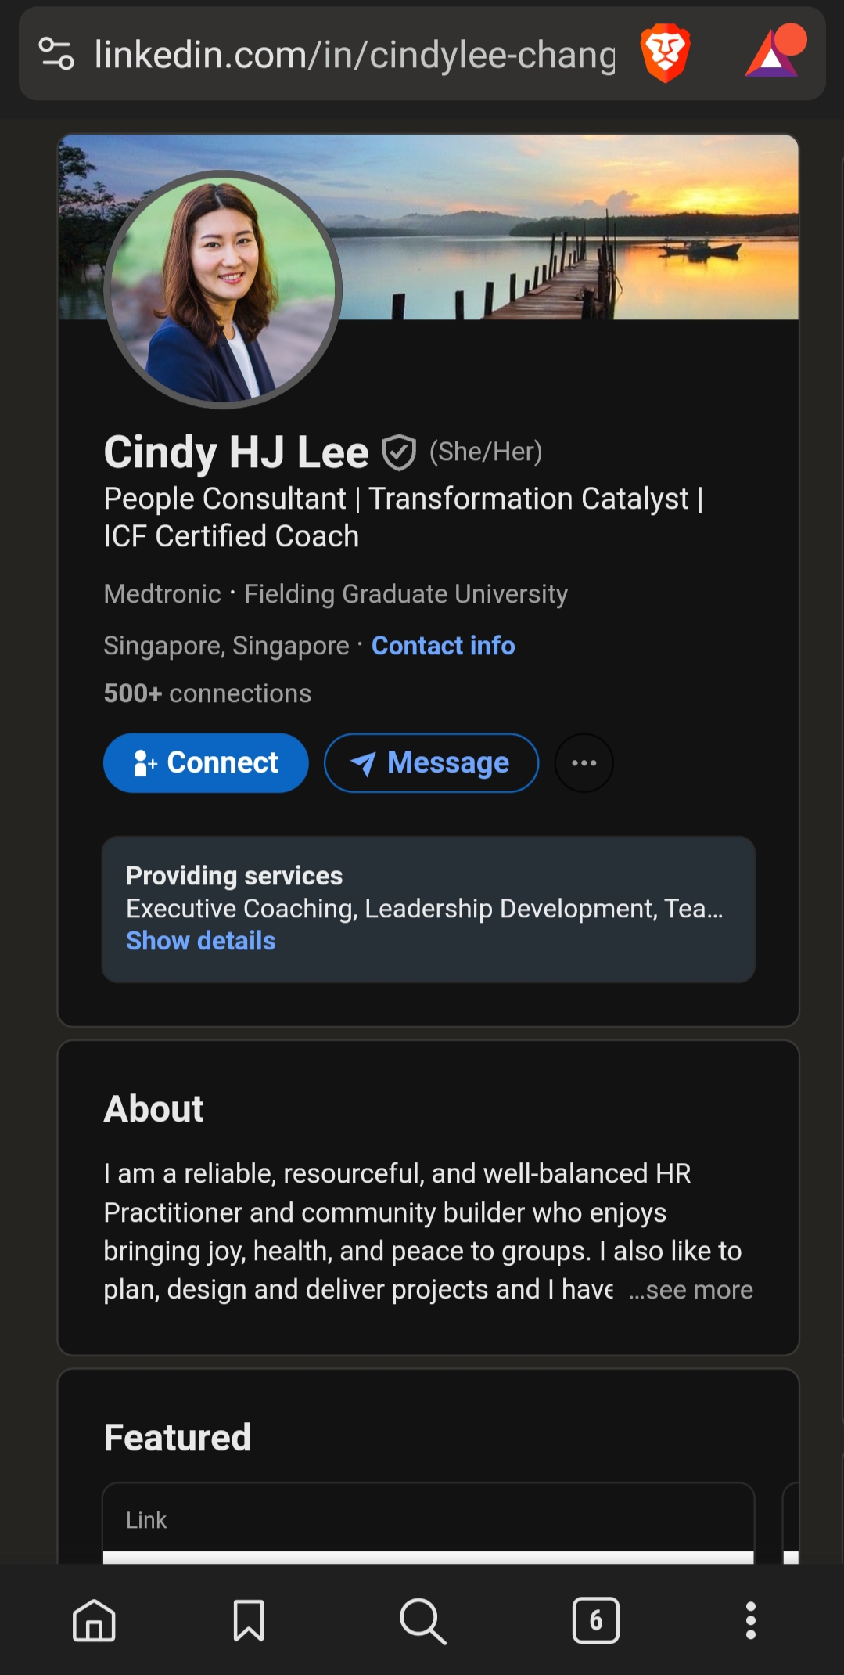Open the tab switcher showing 6 tabs
Viewport: 844px width, 1675px height.
[x=596, y=1619]
